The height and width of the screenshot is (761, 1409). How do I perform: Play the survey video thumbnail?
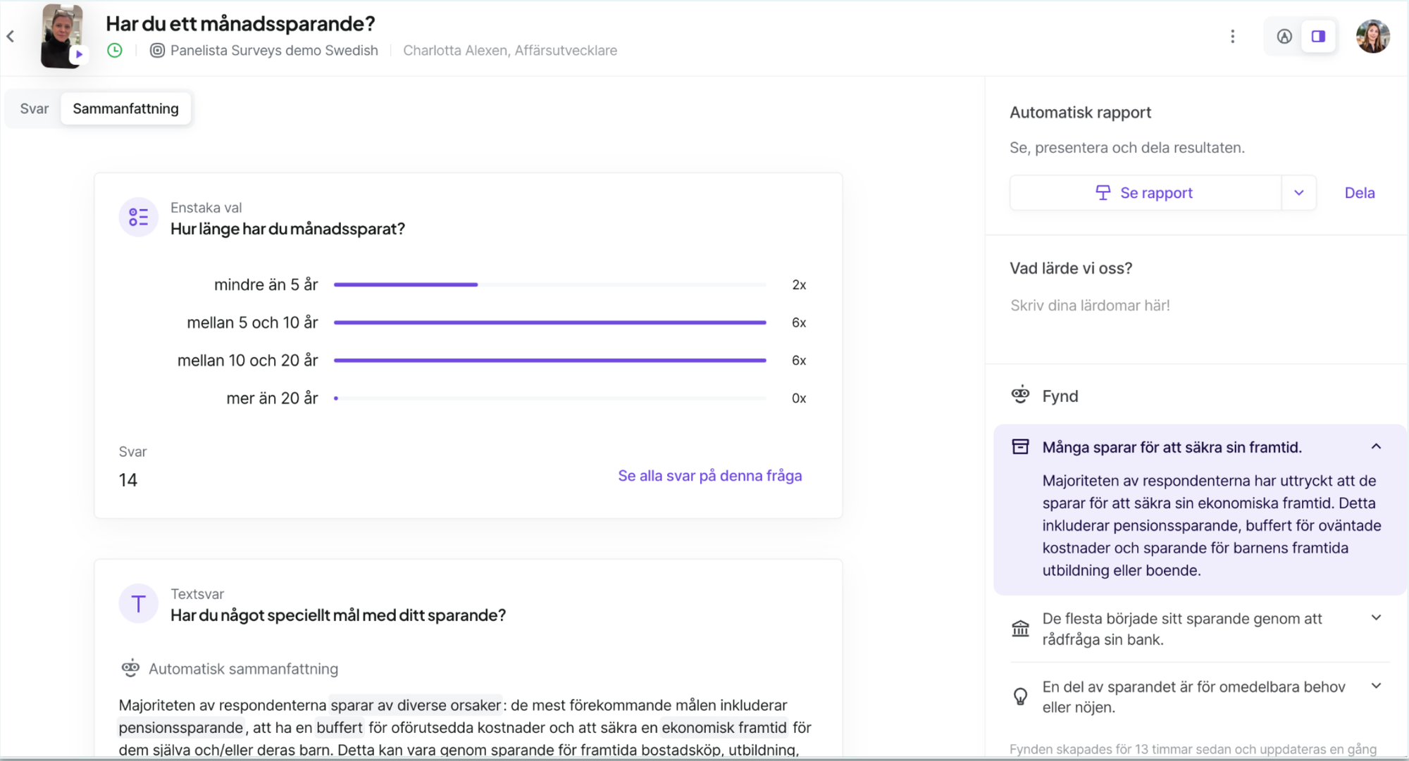tap(79, 54)
